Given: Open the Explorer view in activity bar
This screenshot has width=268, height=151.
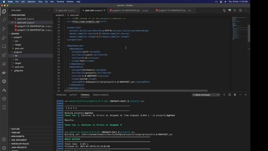Looking at the screenshot, I should (4, 11).
